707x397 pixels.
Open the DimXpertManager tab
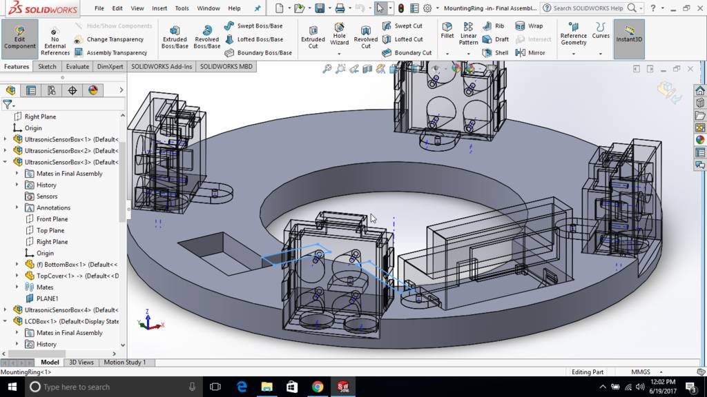pos(72,90)
